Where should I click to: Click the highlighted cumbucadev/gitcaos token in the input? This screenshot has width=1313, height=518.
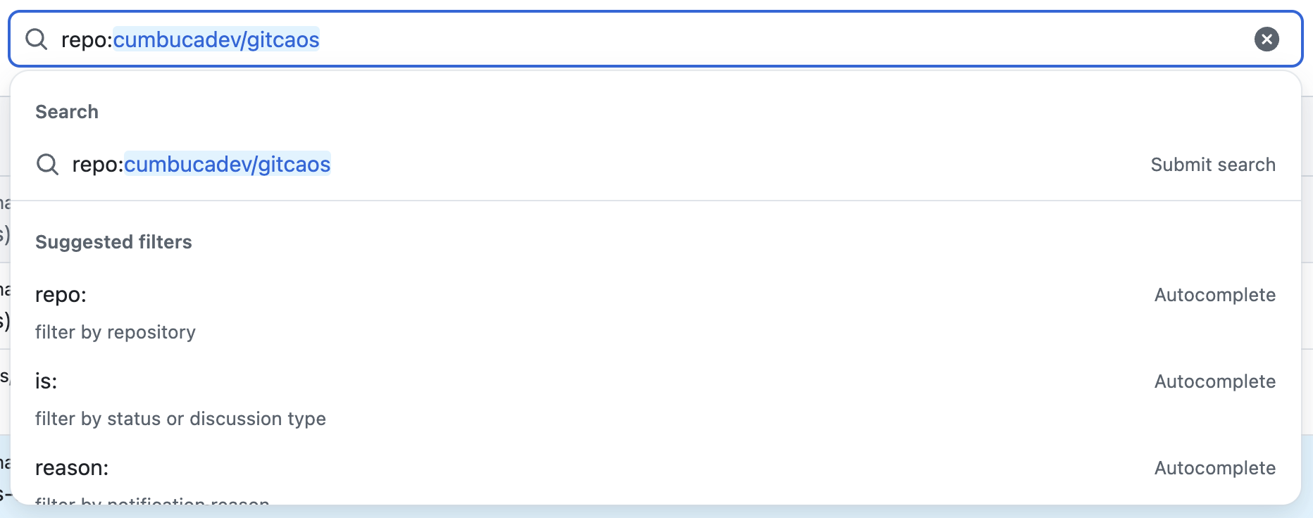(216, 39)
